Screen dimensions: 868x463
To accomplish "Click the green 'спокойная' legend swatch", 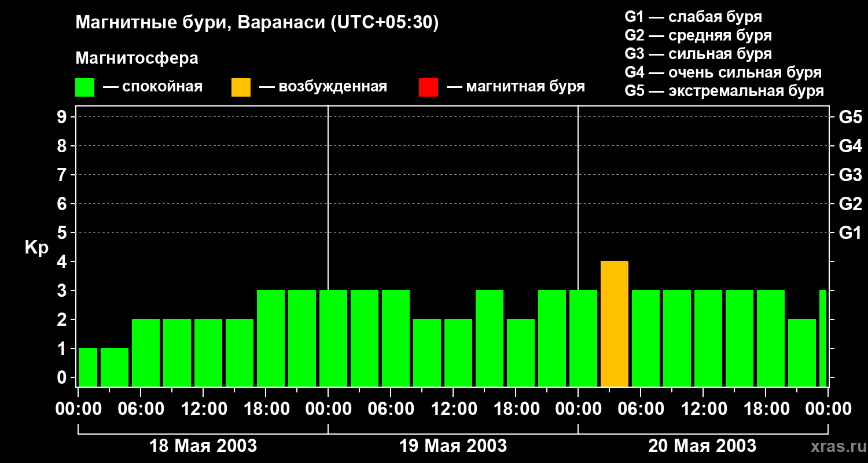I will 84,87.
